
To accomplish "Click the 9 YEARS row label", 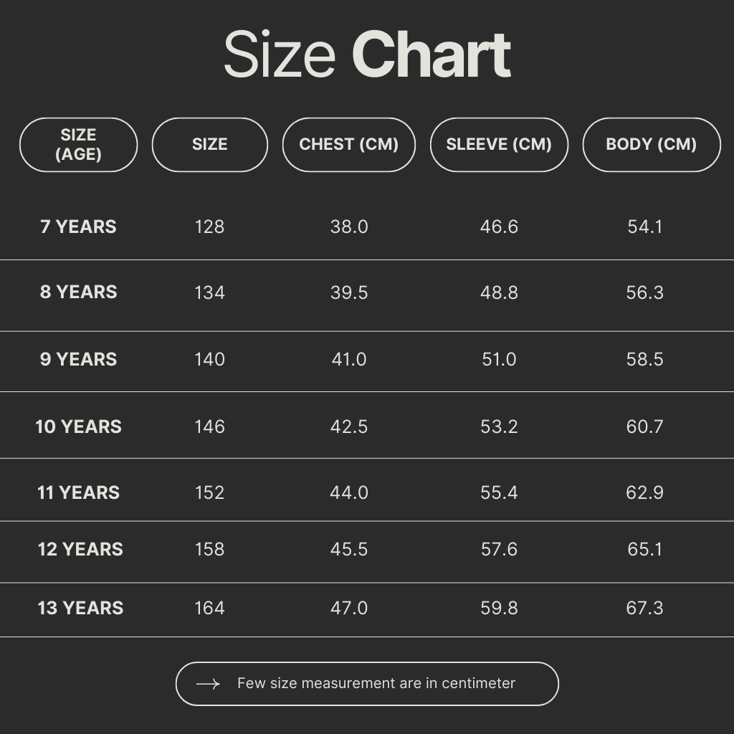I will pyautogui.click(x=78, y=359).
